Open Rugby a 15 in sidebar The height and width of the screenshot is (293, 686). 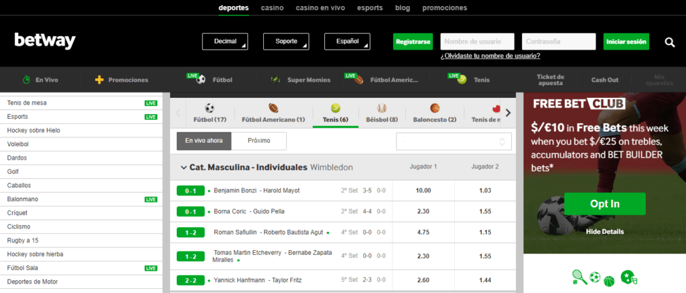(81, 241)
